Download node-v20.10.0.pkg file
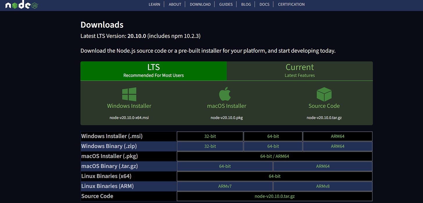The height and width of the screenshot is (203, 423). click(227, 118)
